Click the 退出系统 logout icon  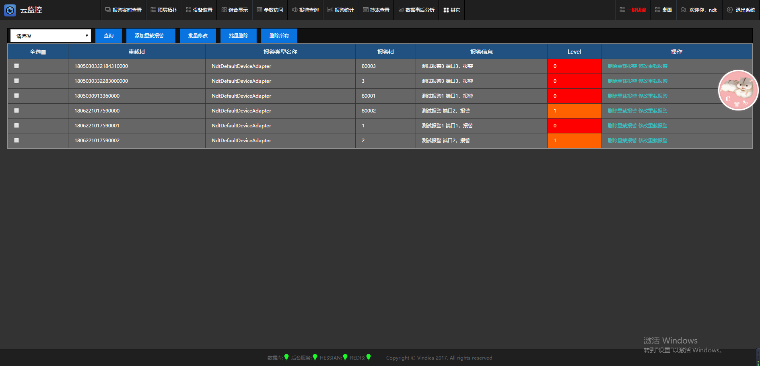(730, 10)
